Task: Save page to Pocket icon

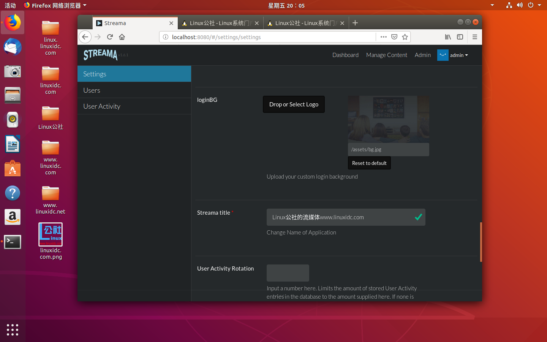Action: pos(394,37)
